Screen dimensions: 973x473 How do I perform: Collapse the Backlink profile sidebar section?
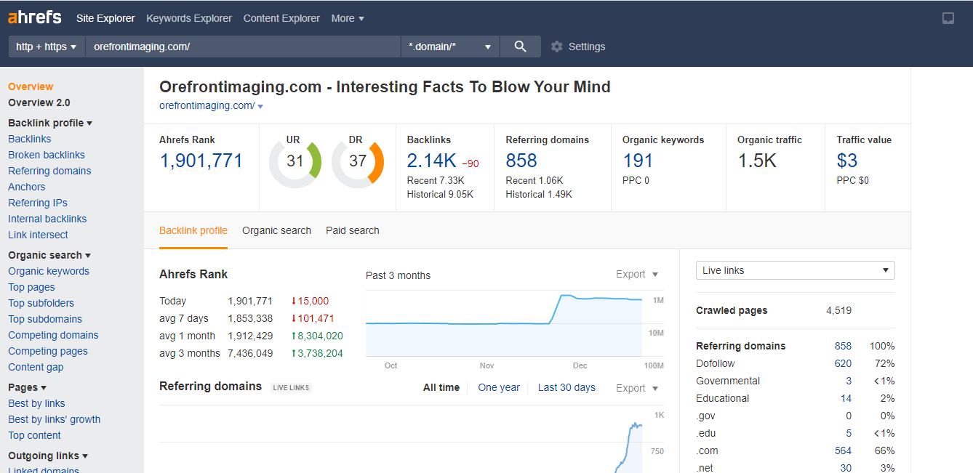(x=50, y=123)
